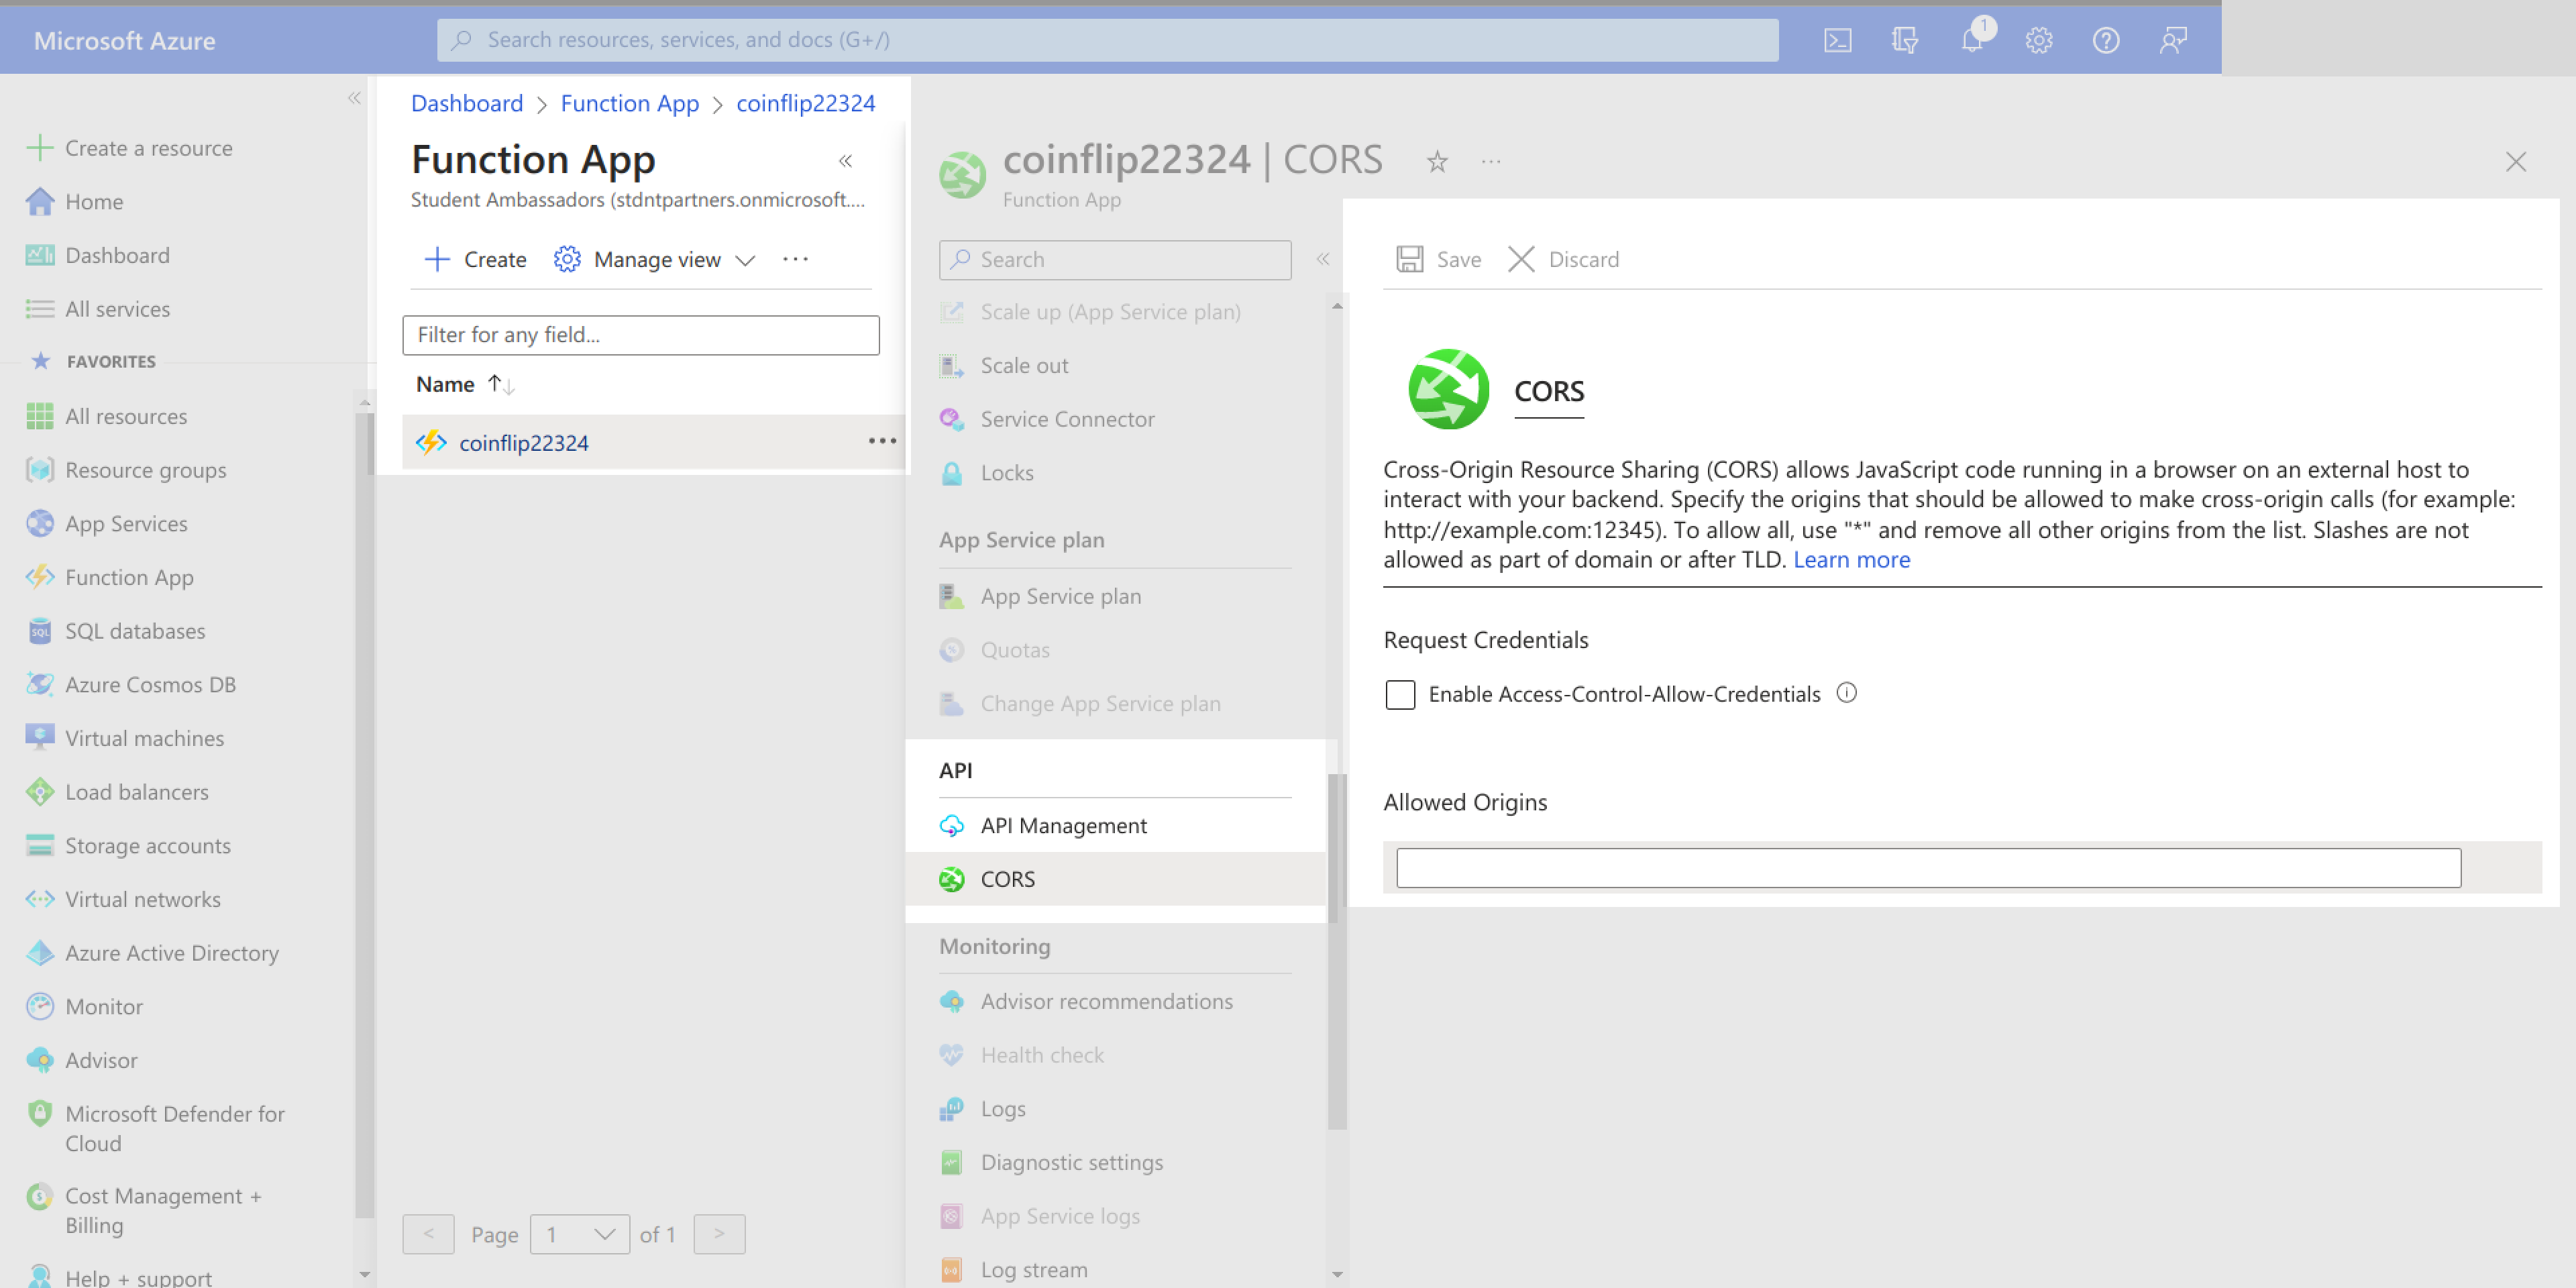The width and height of the screenshot is (2576, 1288).
Task: Click the info icon beside Allow-Credentials
Action: pyautogui.click(x=1847, y=693)
